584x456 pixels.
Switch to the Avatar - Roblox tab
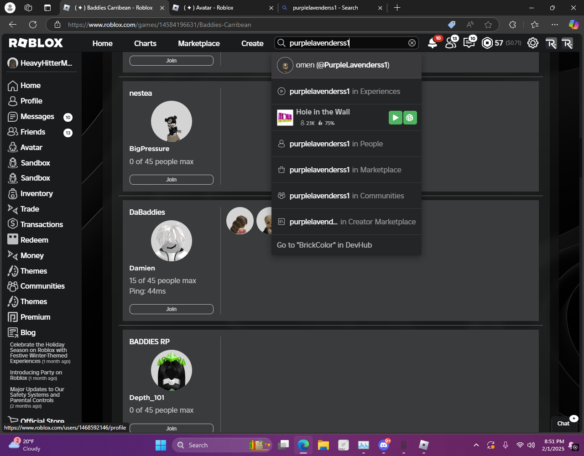(223, 8)
